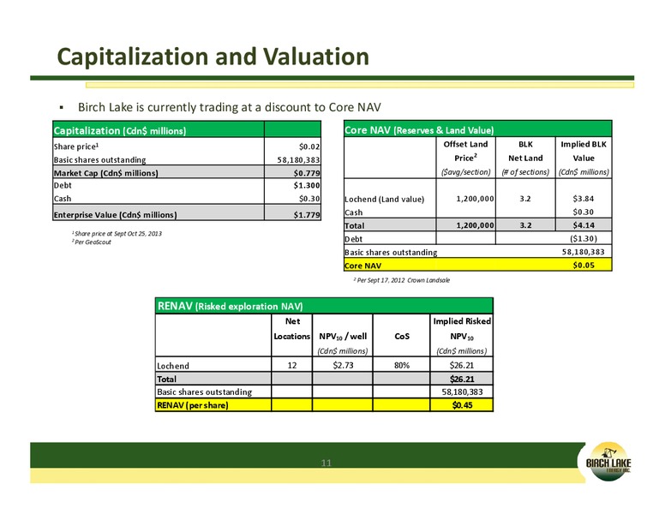
Task: Select the 'Market Cap (Cdn$ millions)' label
Action: [106, 173]
